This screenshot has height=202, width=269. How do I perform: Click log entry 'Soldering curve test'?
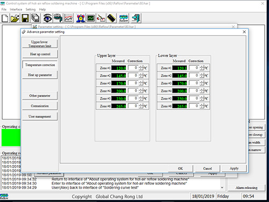coord(95,187)
